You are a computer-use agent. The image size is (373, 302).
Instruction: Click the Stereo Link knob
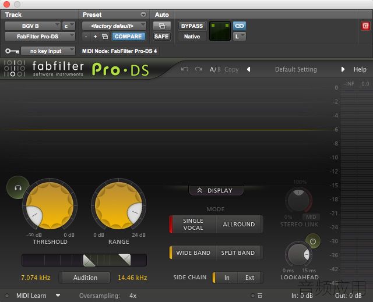(298, 200)
